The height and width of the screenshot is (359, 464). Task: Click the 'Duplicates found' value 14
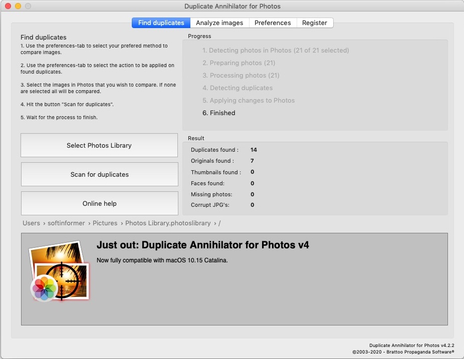254,150
